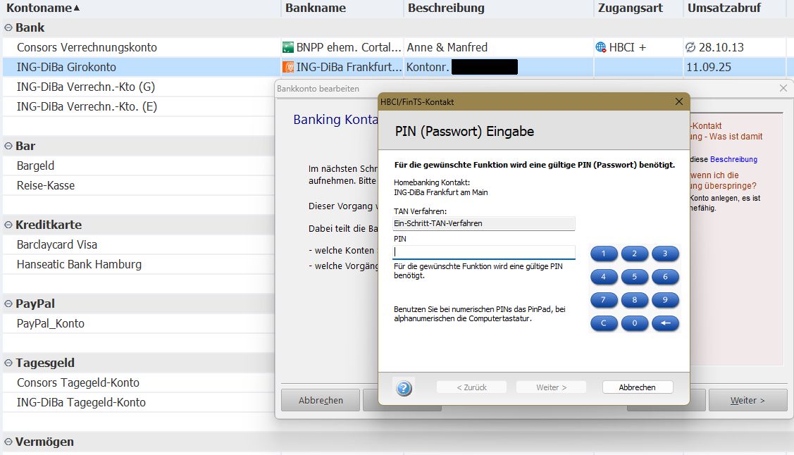Select the Reise-Kasse account
Viewport: 794px width, 455px height.
(x=138, y=185)
